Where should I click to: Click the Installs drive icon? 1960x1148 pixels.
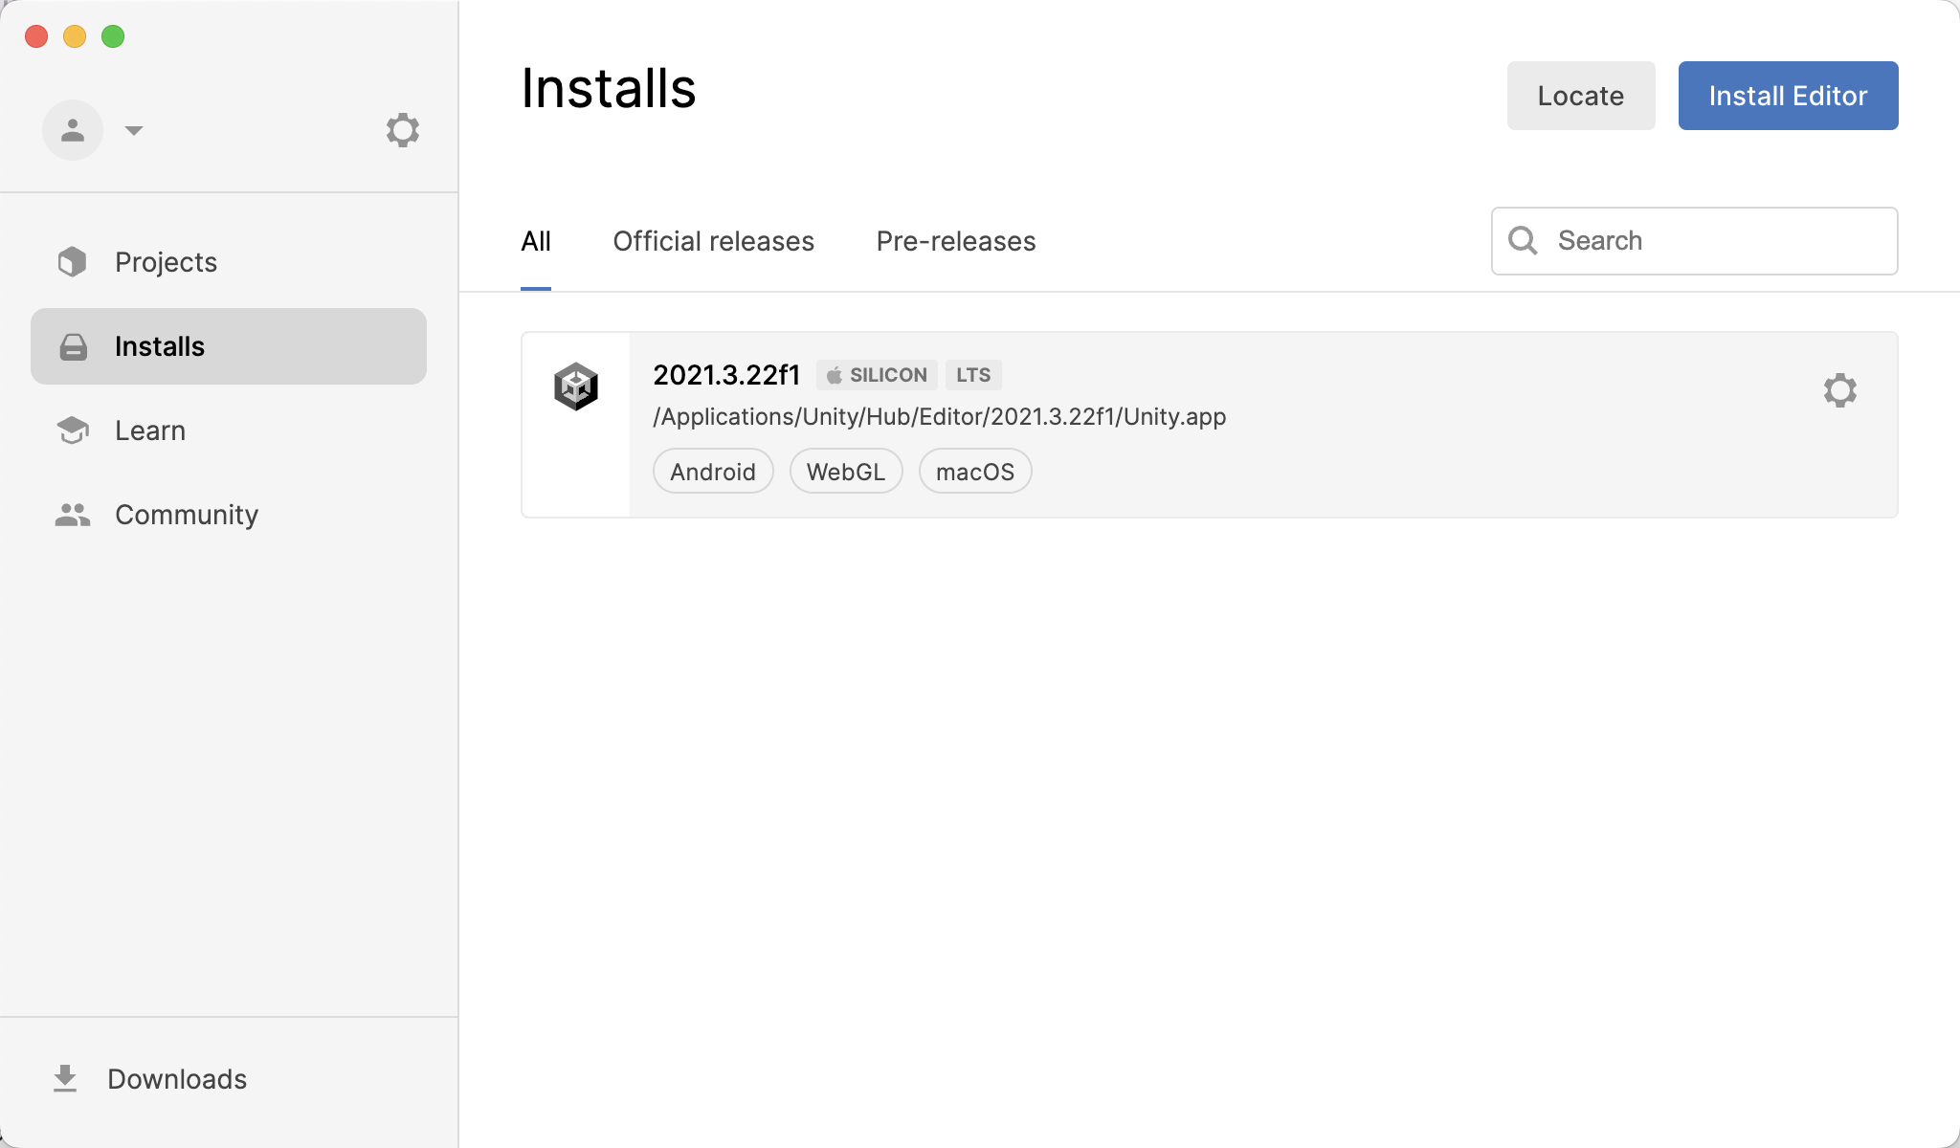[x=74, y=346]
